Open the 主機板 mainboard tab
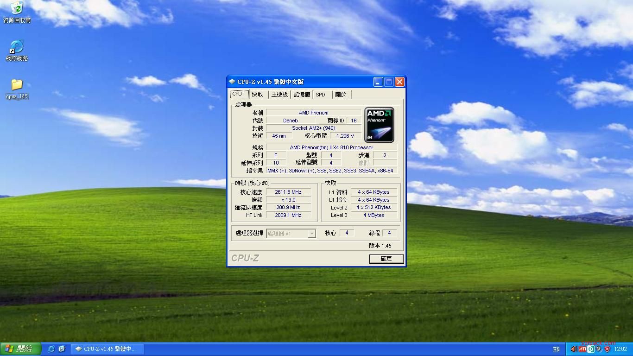The height and width of the screenshot is (356, 633). [279, 95]
